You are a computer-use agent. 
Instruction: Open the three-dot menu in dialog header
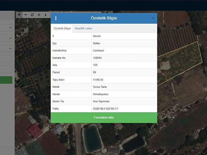[x=56, y=18]
